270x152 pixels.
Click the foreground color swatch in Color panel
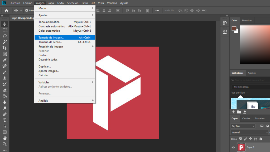[234, 28]
